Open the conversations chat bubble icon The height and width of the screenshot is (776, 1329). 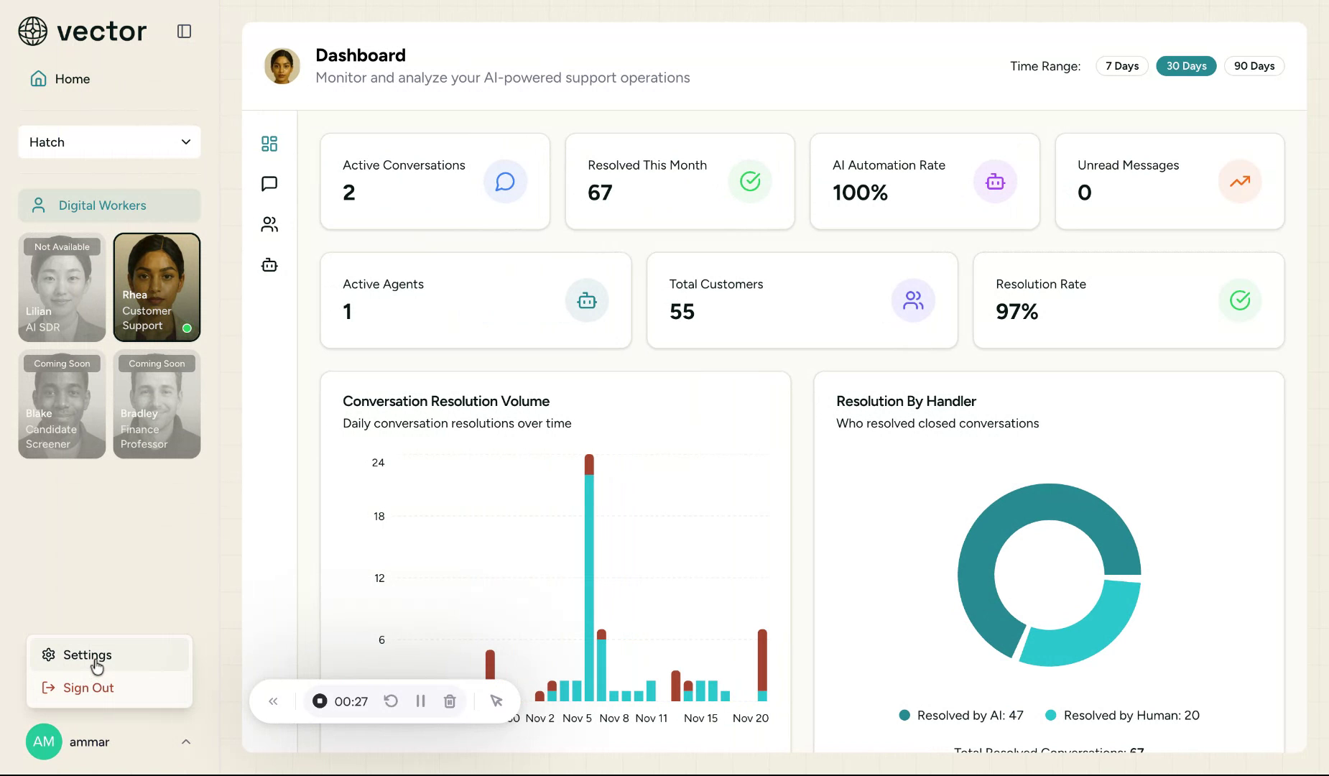[269, 184]
